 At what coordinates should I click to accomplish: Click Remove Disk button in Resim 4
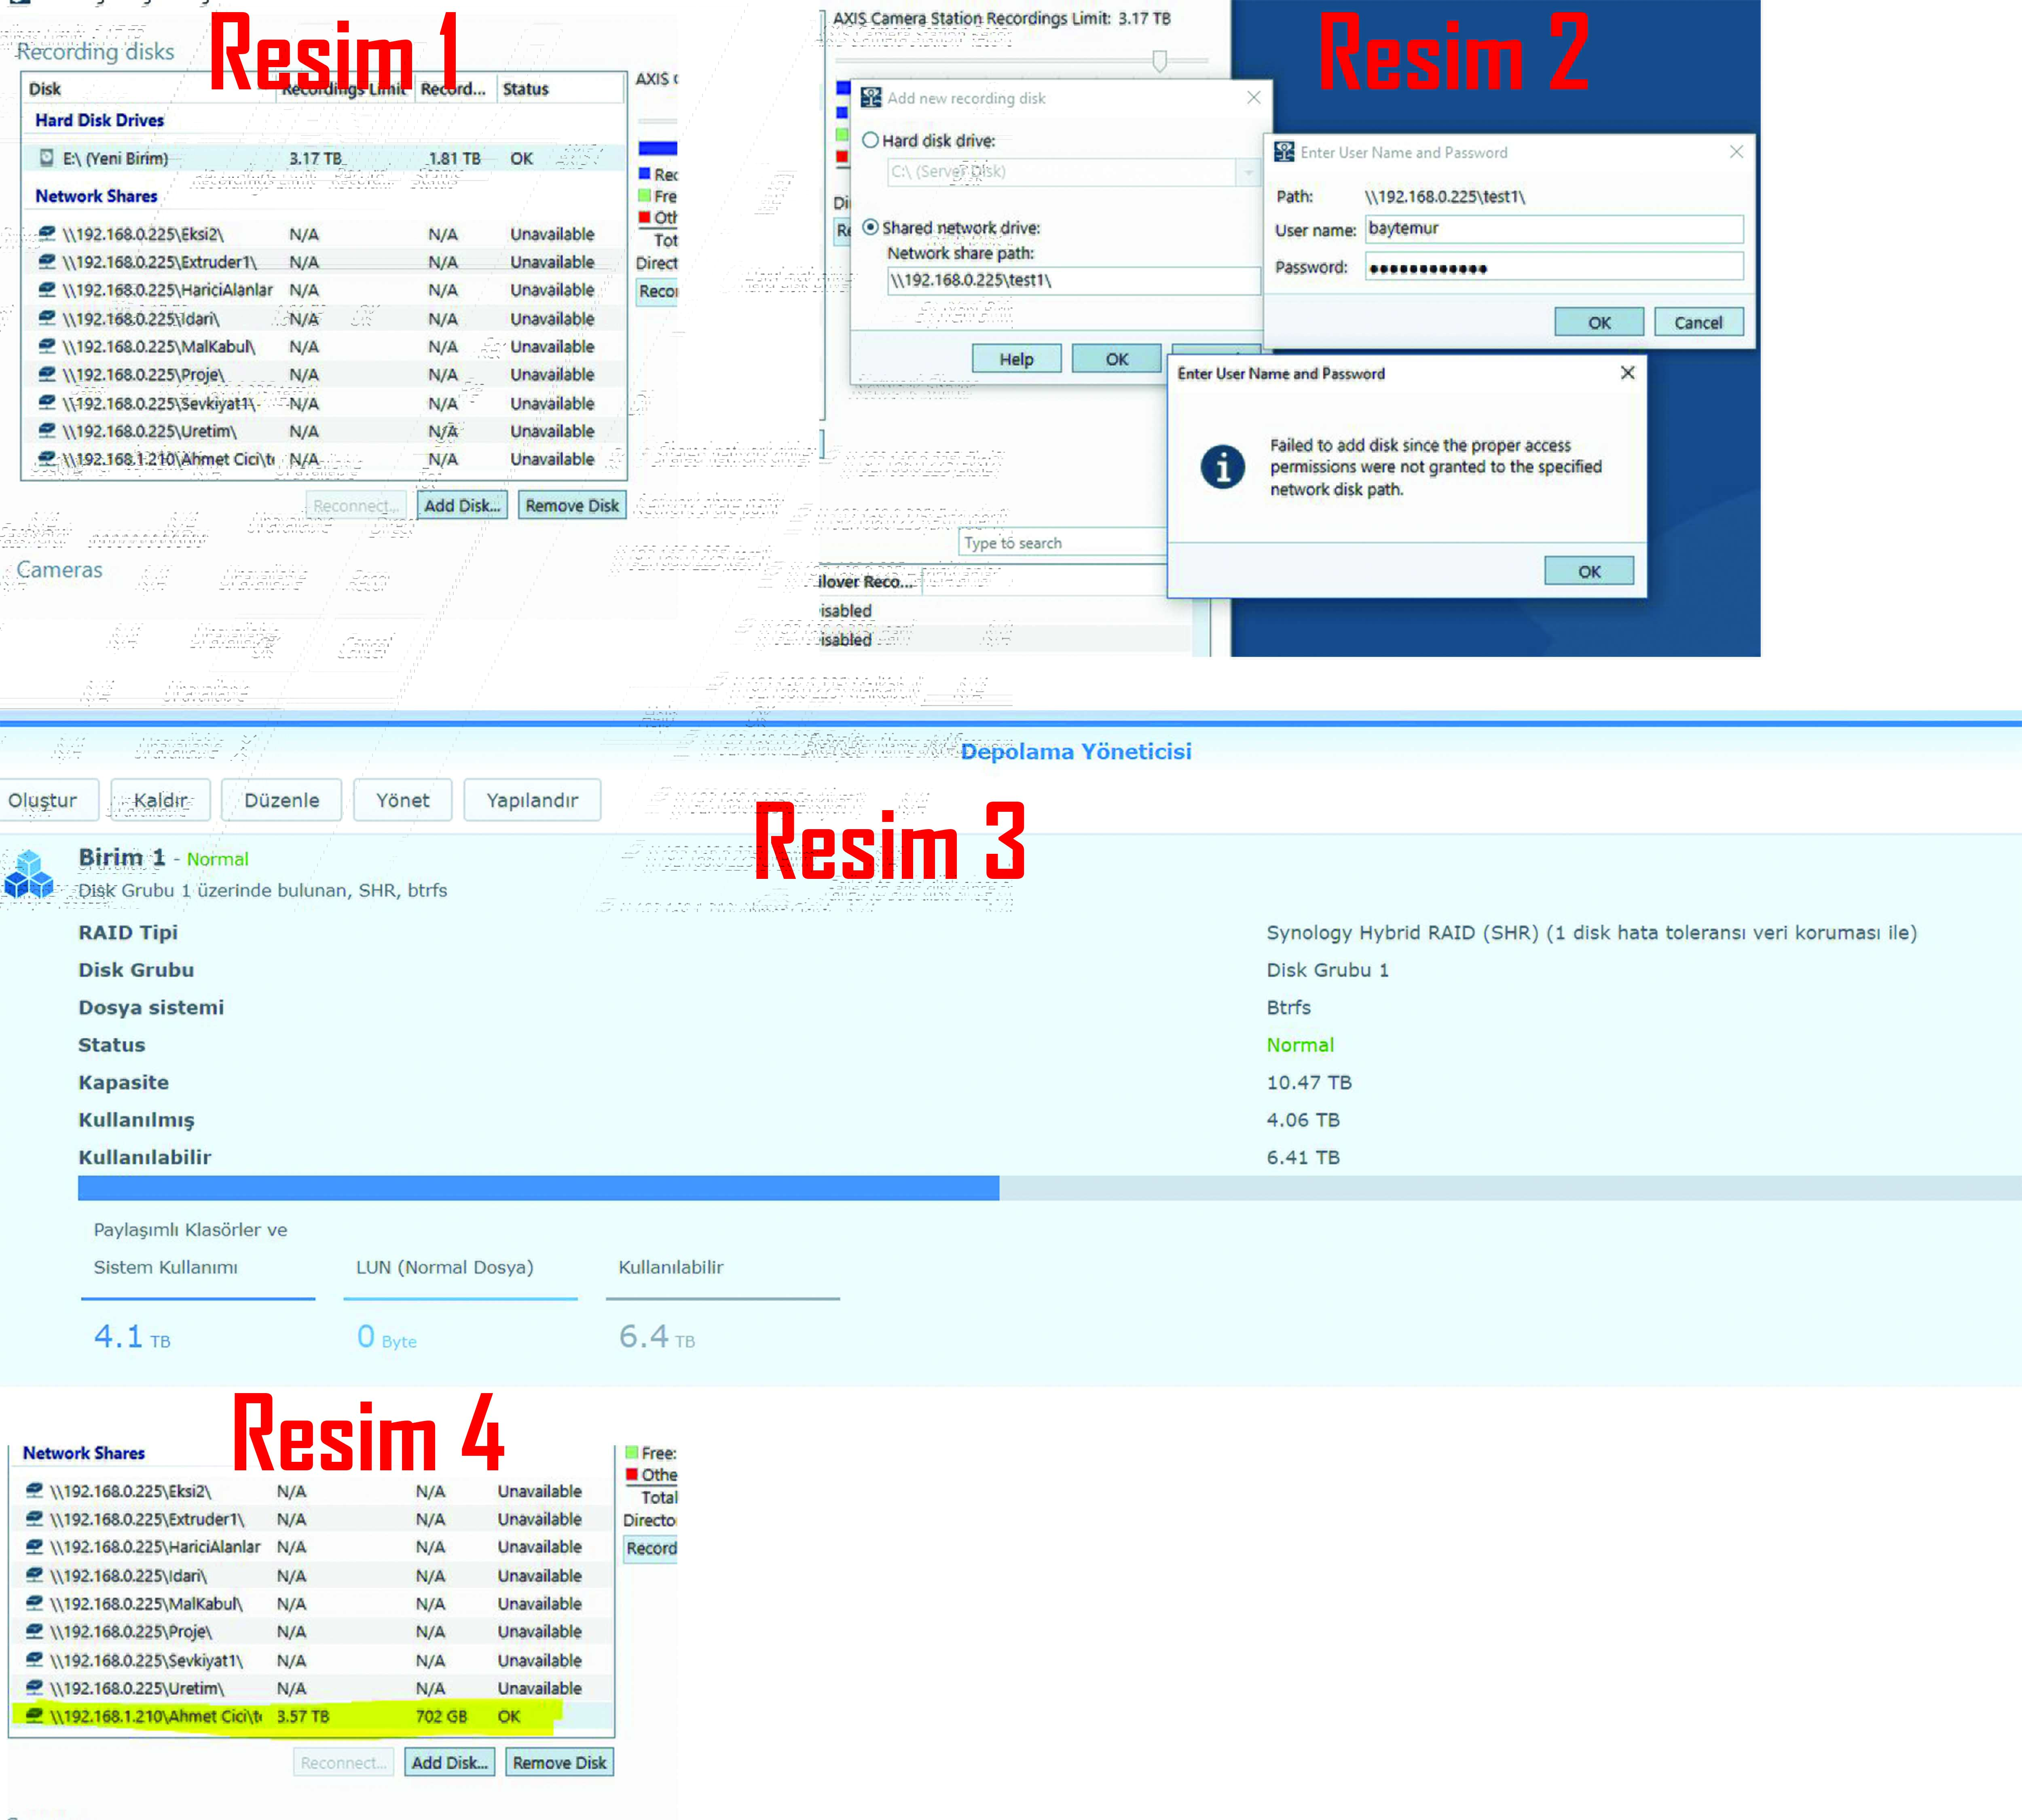(x=559, y=1763)
